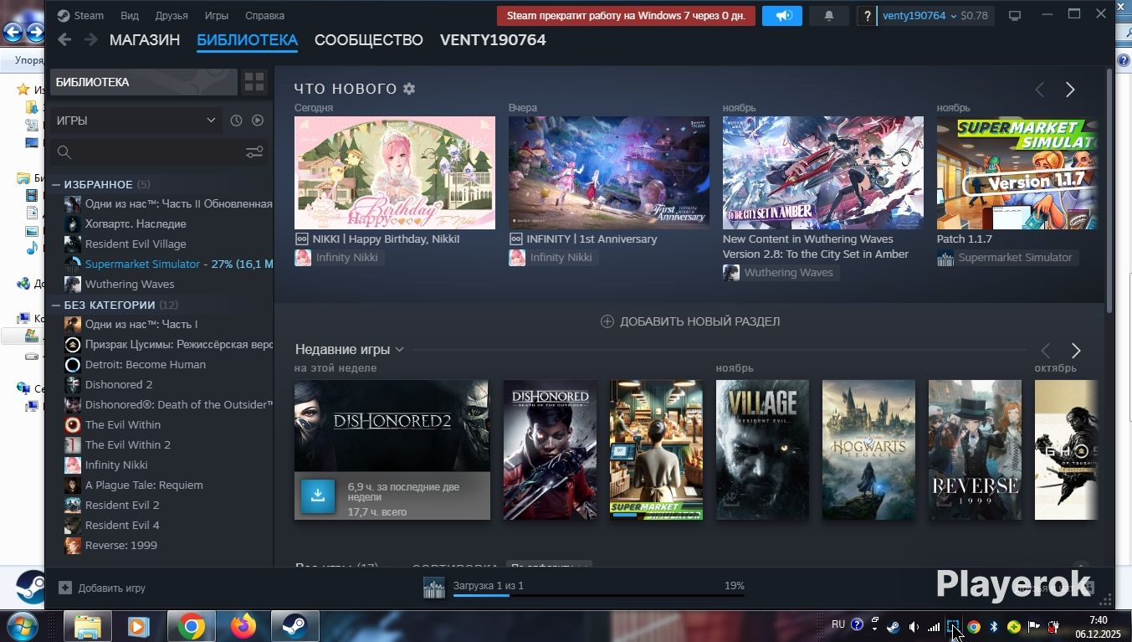The image size is (1132, 642).
Task: Open the VENTY190764 profile tab
Action: tap(493, 40)
